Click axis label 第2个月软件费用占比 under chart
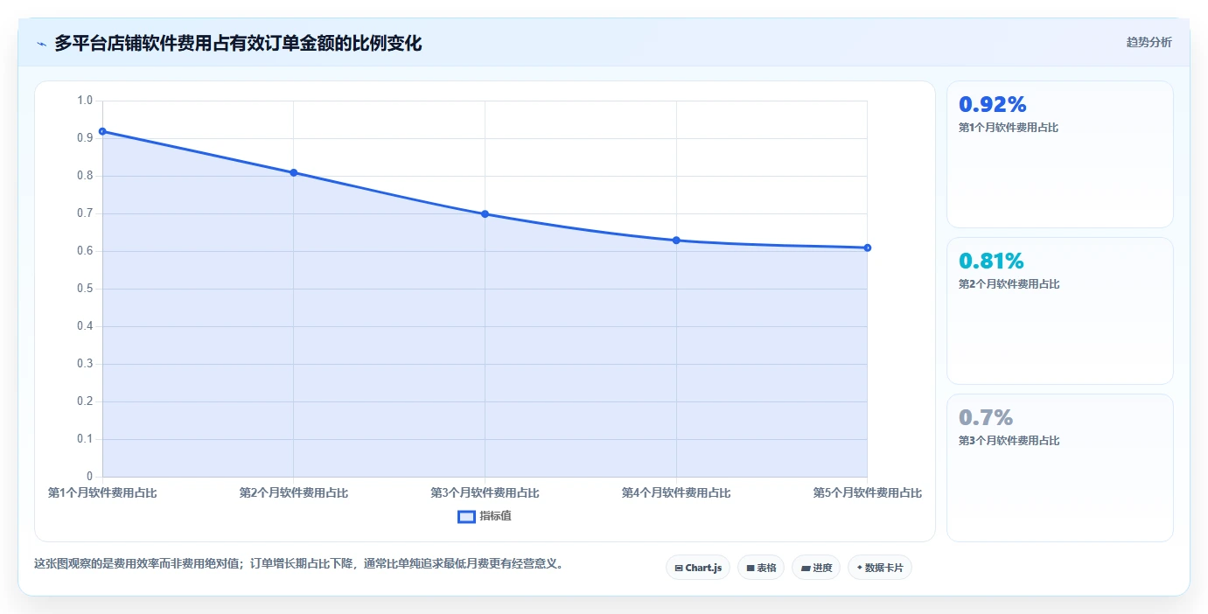1208x614 pixels. click(x=294, y=493)
